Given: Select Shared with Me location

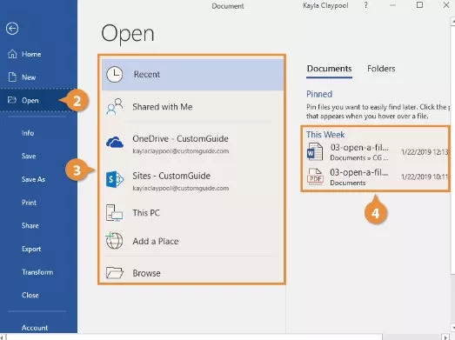Looking at the screenshot, I should pyautogui.click(x=192, y=107).
